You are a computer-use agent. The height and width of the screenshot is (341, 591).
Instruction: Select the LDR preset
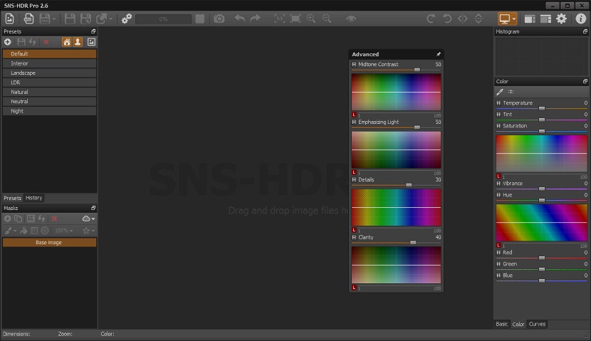[x=49, y=83]
